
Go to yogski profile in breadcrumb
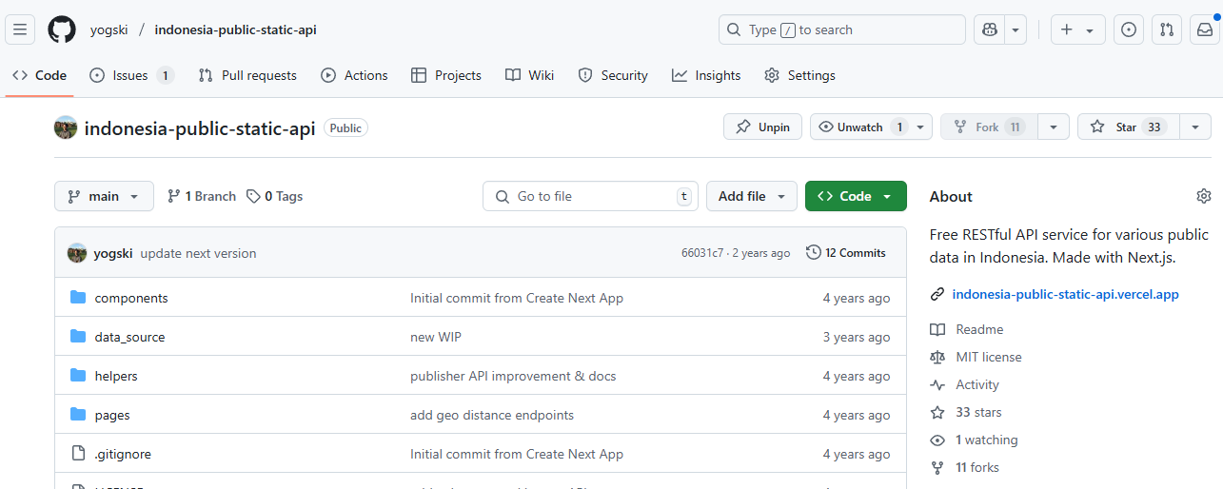click(x=109, y=29)
